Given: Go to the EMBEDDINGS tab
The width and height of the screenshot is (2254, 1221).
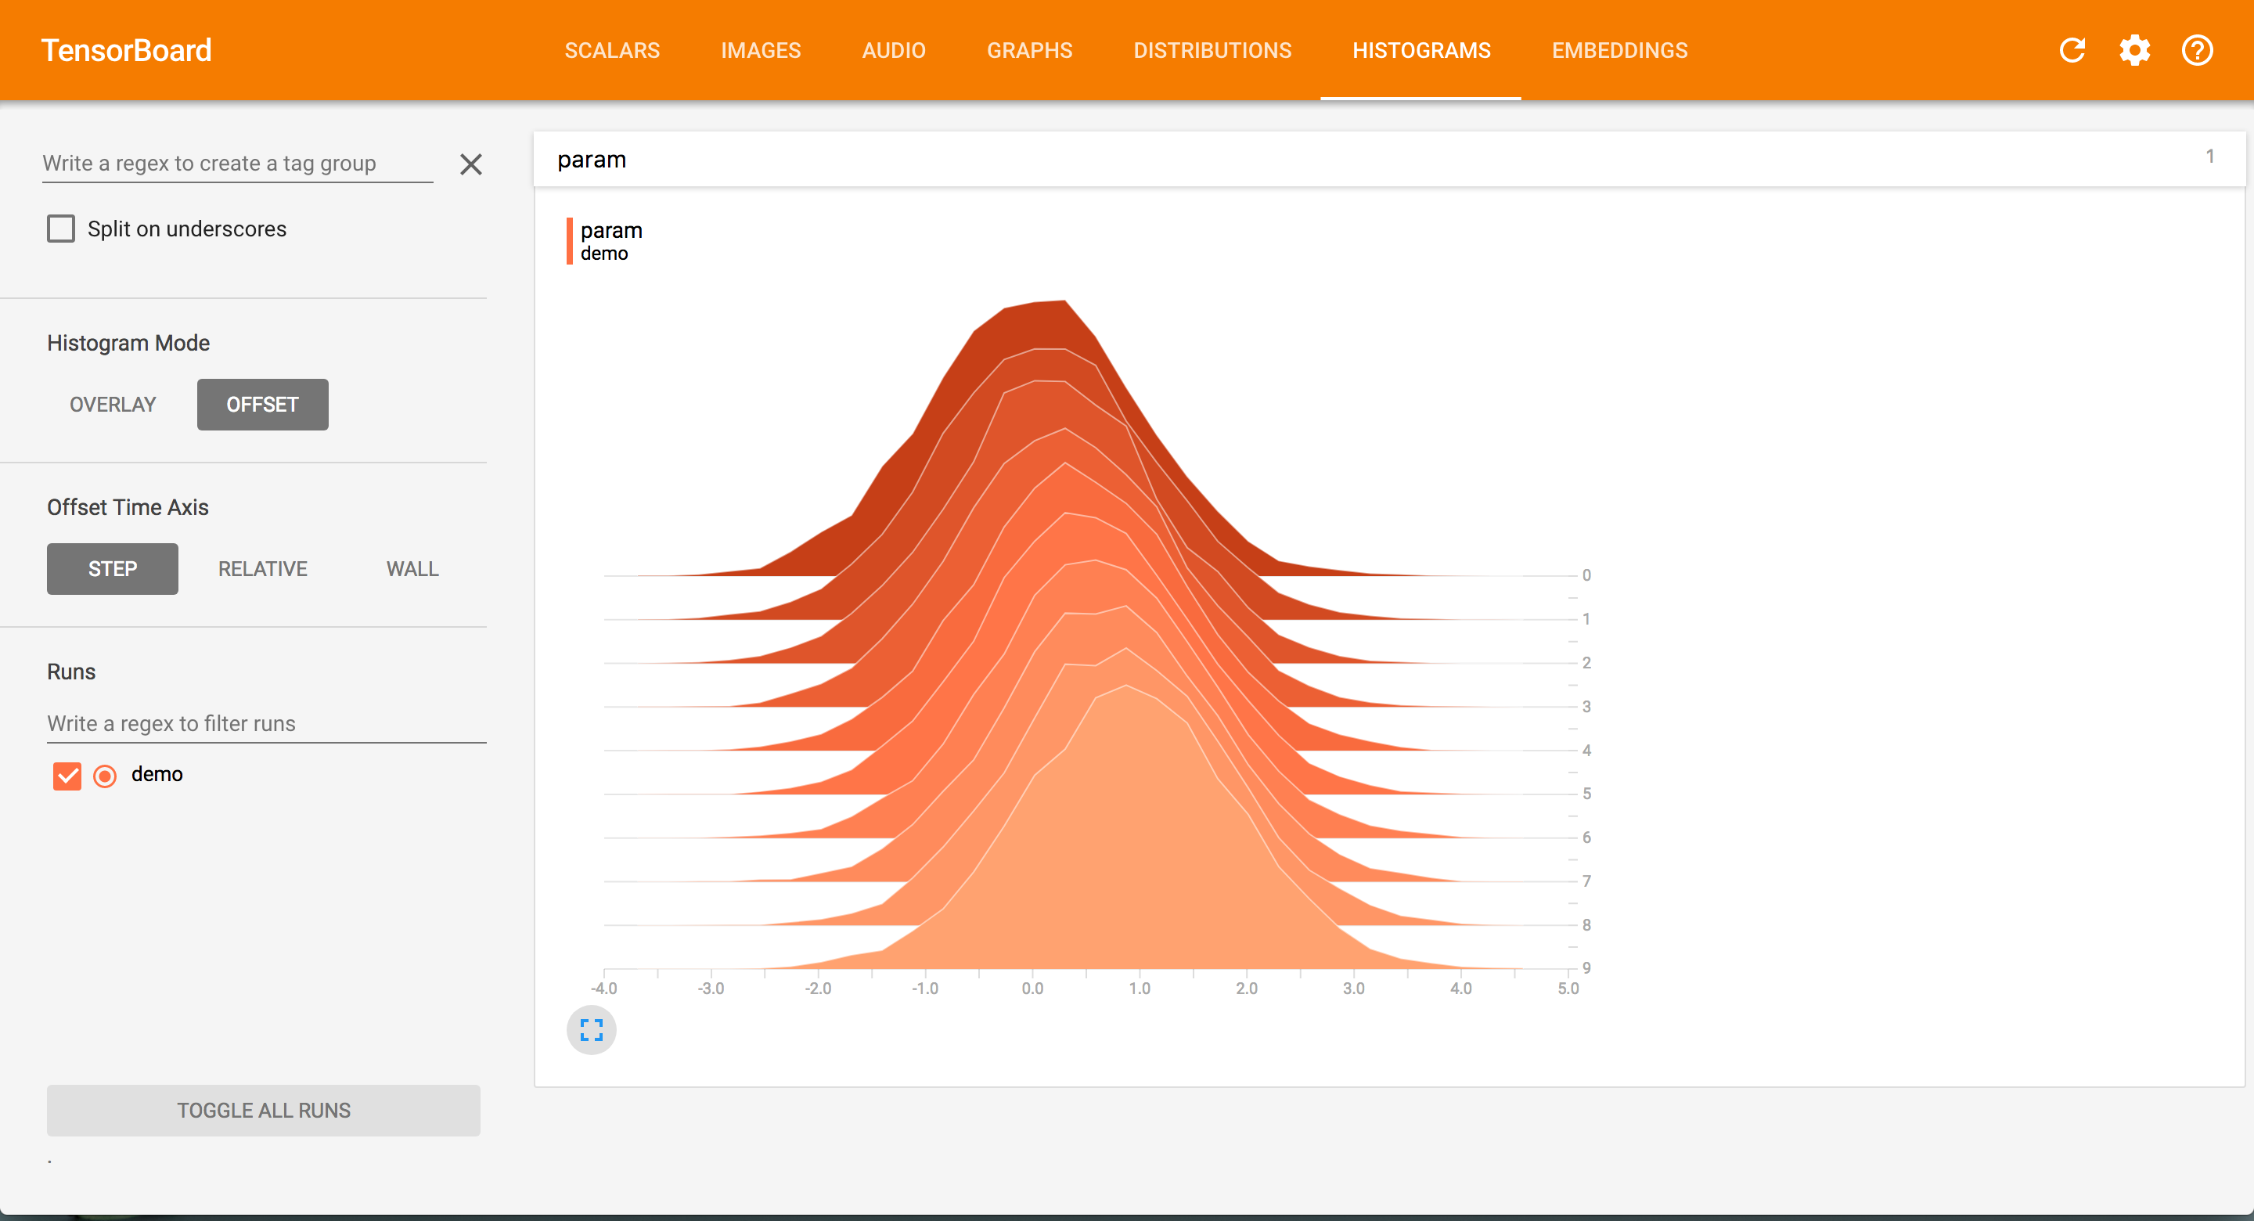Looking at the screenshot, I should (x=1618, y=50).
